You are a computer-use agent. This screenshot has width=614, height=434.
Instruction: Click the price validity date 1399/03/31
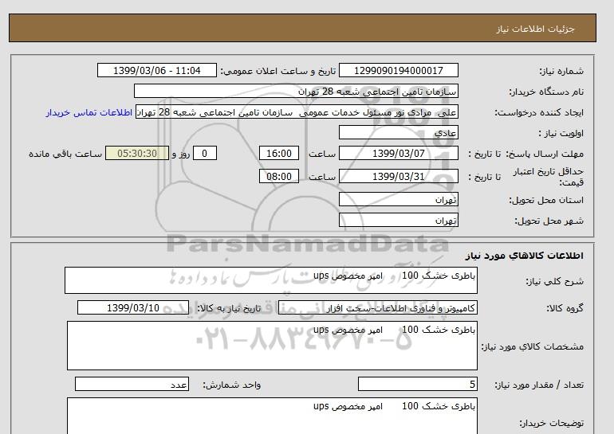point(398,176)
